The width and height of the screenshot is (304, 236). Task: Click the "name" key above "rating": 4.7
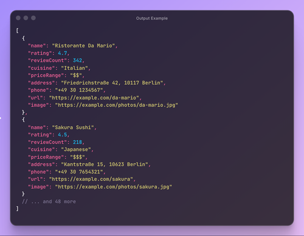coord(37,46)
